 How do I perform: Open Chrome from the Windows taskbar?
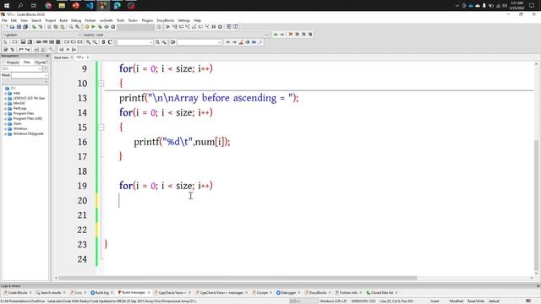coord(48,6)
